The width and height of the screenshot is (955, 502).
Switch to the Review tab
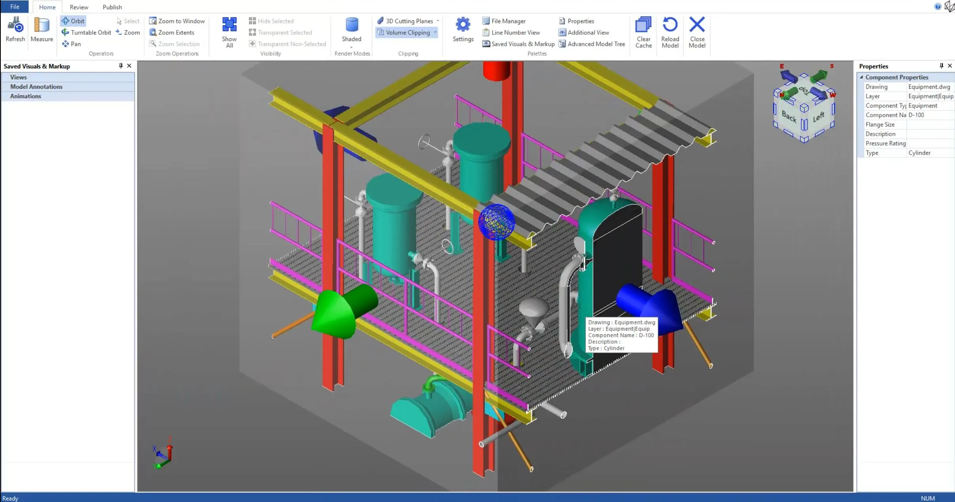(x=79, y=7)
